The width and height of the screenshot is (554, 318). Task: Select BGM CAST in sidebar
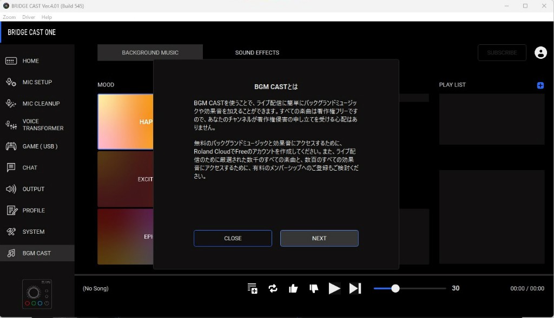tap(37, 253)
